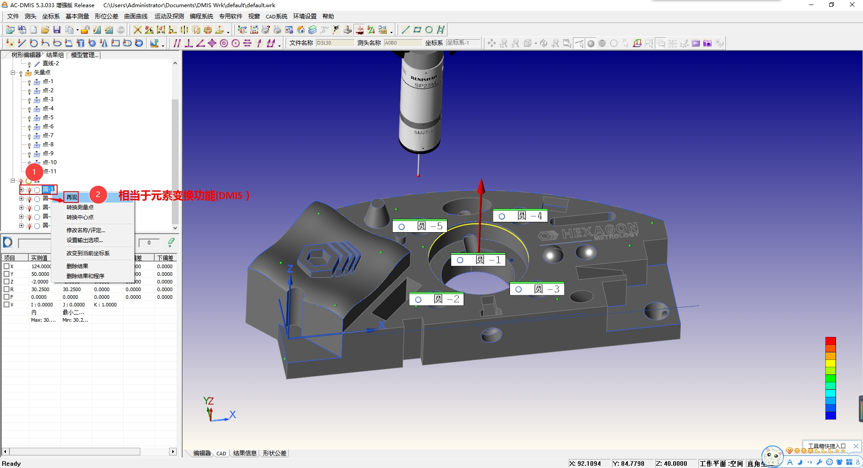Select the measure torus tool icon
Image resolution: width=863 pixels, height=468 pixels.
139,43
